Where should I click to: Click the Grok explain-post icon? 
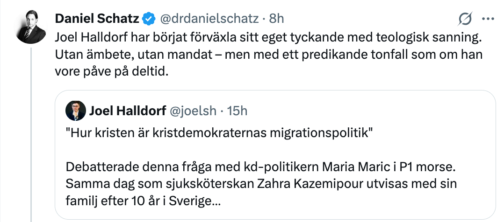click(465, 19)
